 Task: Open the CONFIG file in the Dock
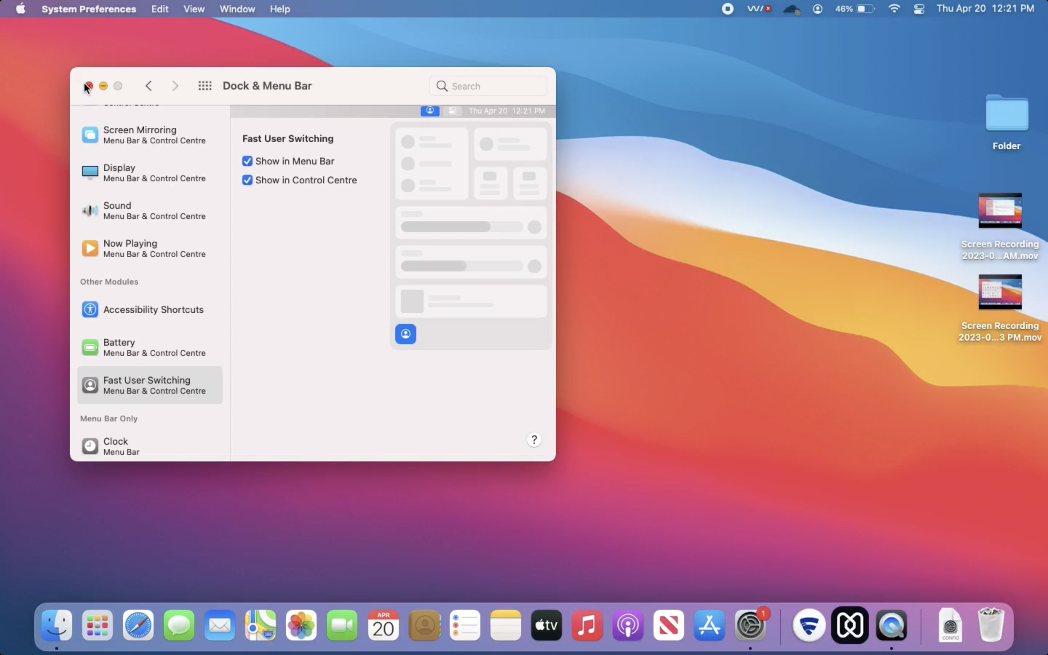(x=950, y=625)
